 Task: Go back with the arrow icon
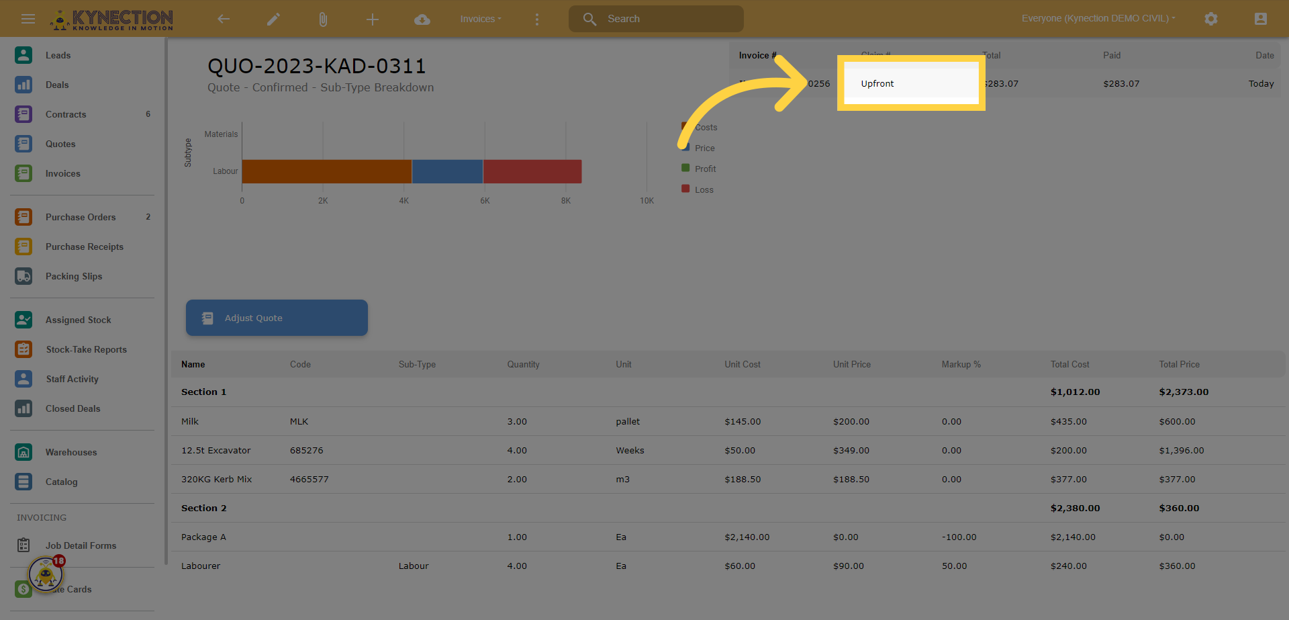click(224, 19)
